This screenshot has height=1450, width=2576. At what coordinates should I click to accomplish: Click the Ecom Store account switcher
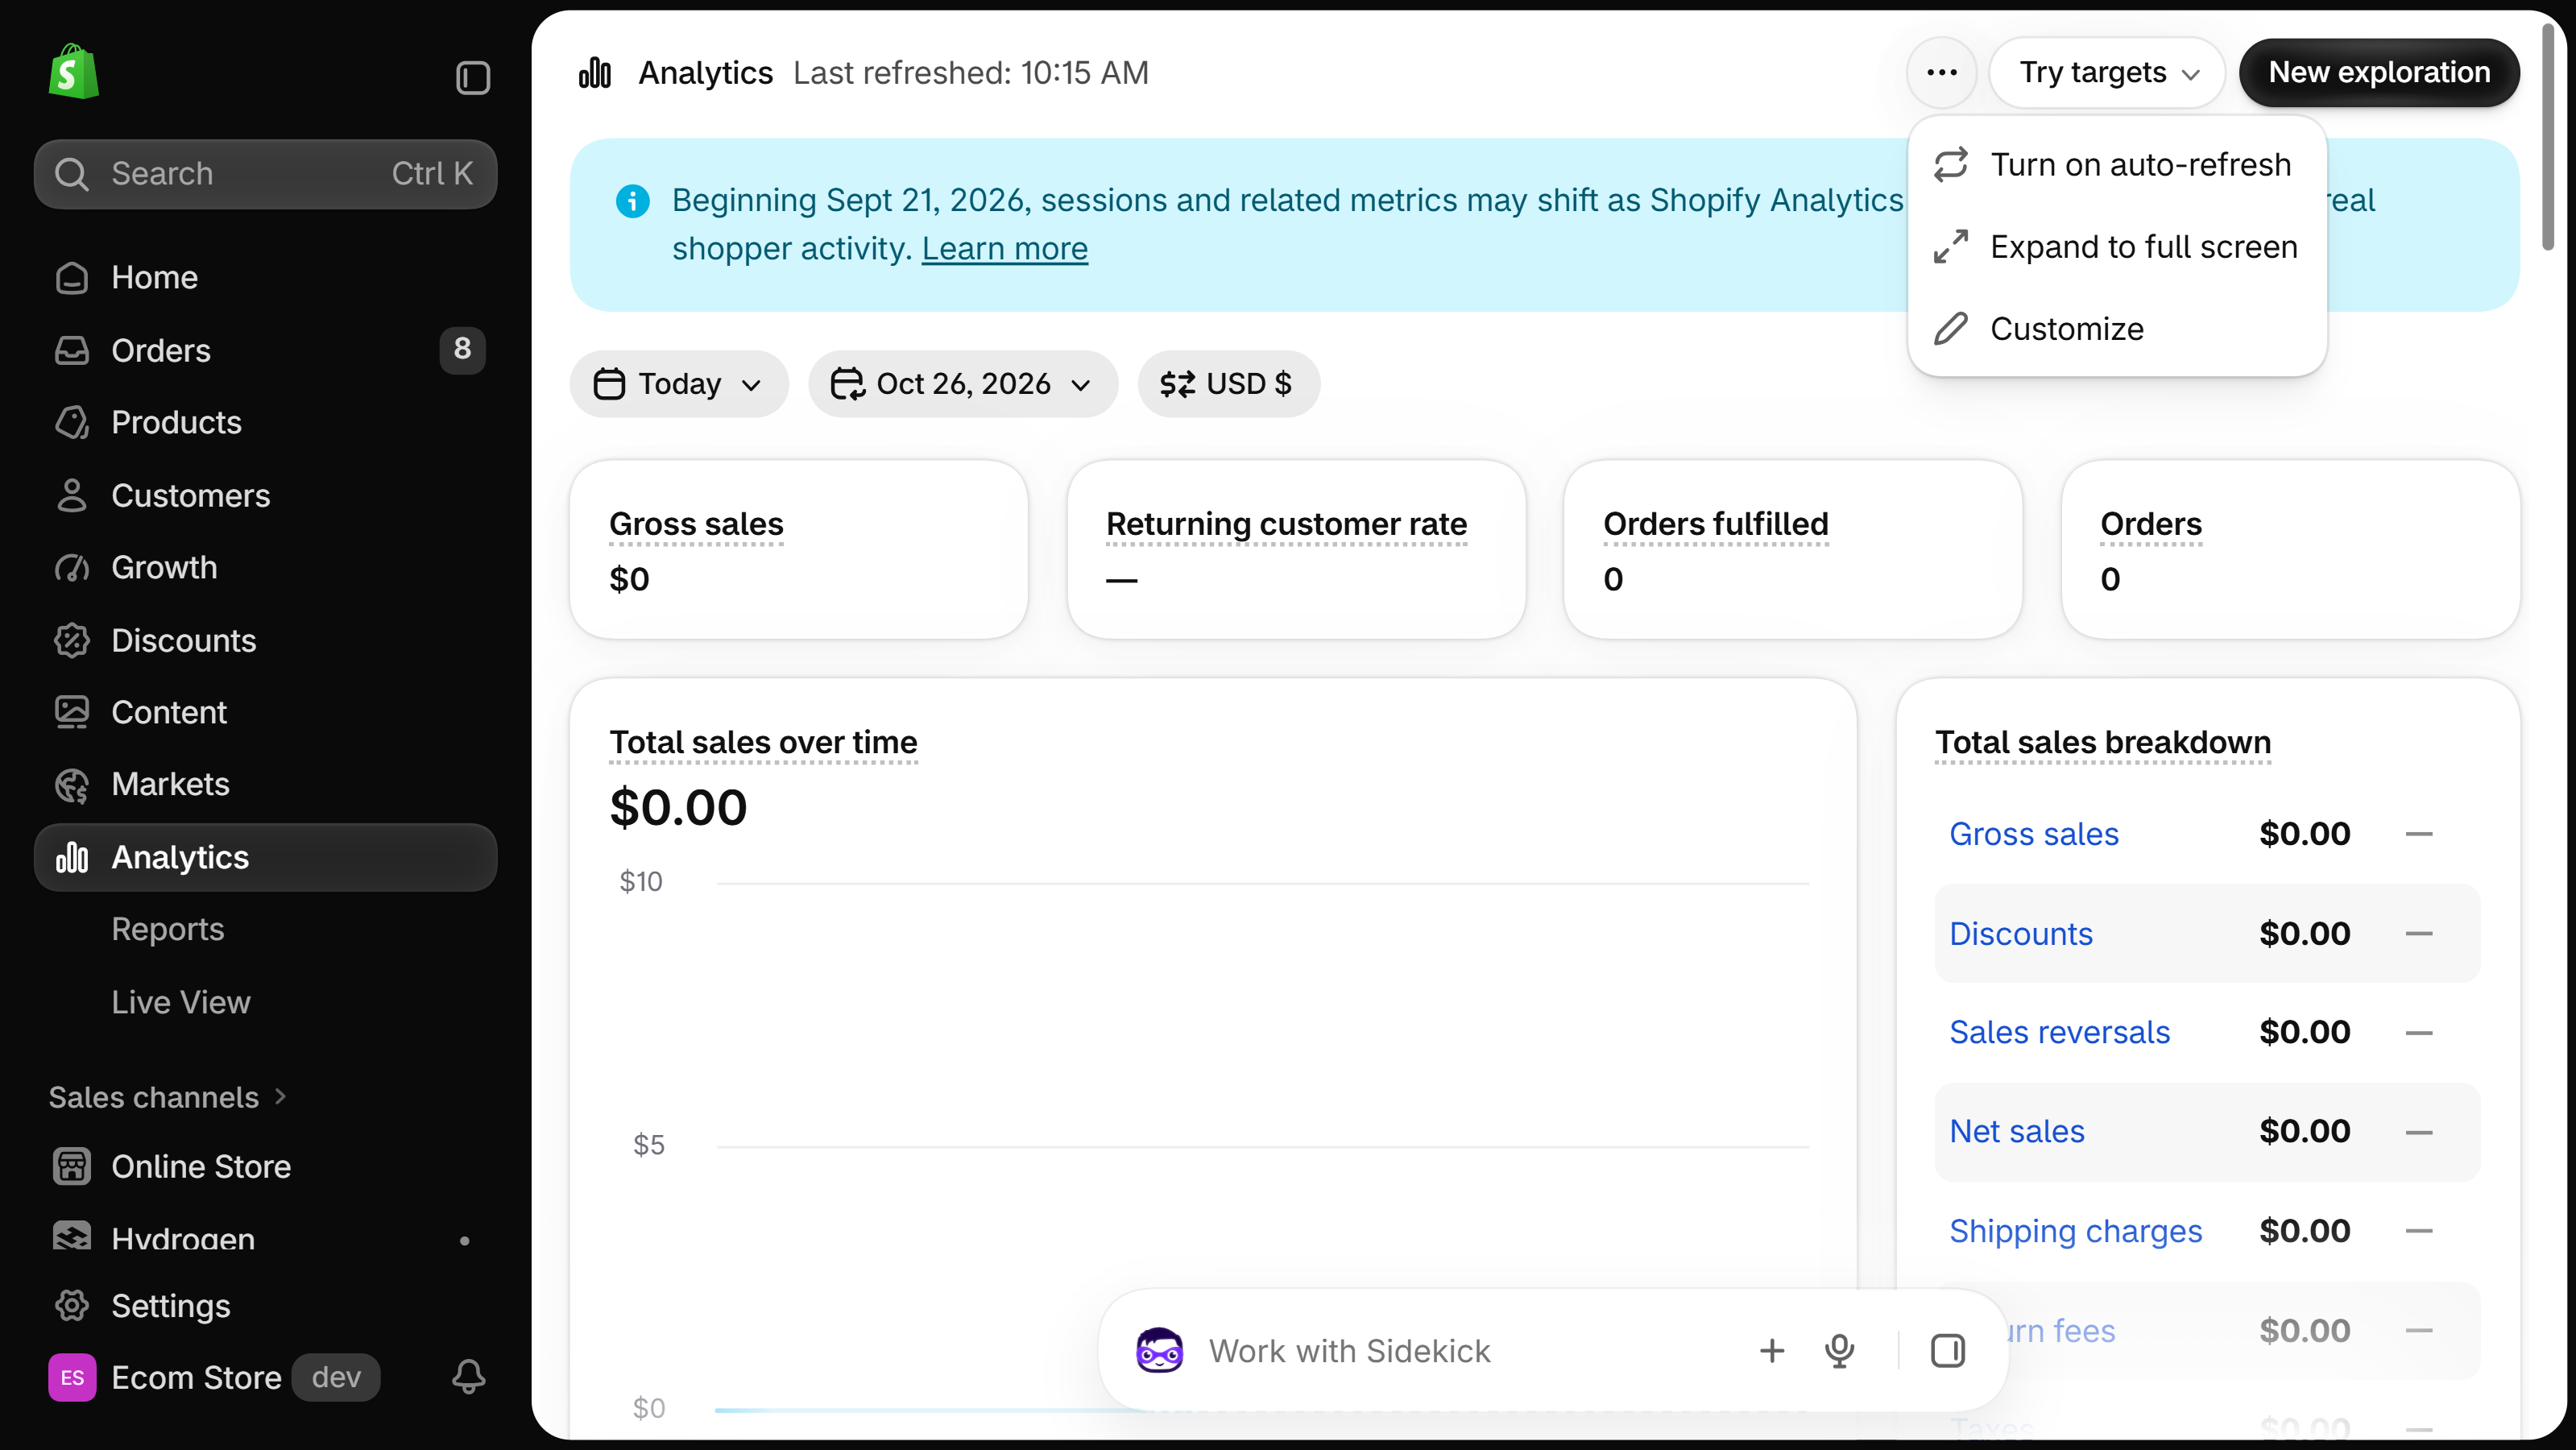point(215,1377)
